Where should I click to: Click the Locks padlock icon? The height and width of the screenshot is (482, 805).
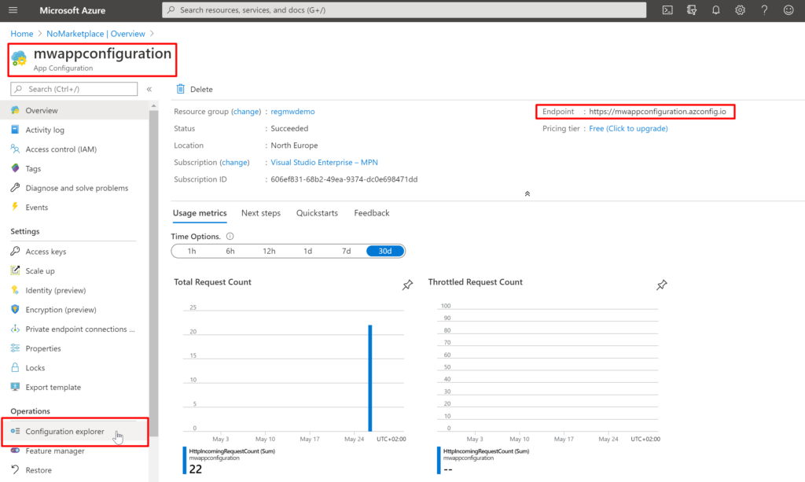pyautogui.click(x=15, y=367)
